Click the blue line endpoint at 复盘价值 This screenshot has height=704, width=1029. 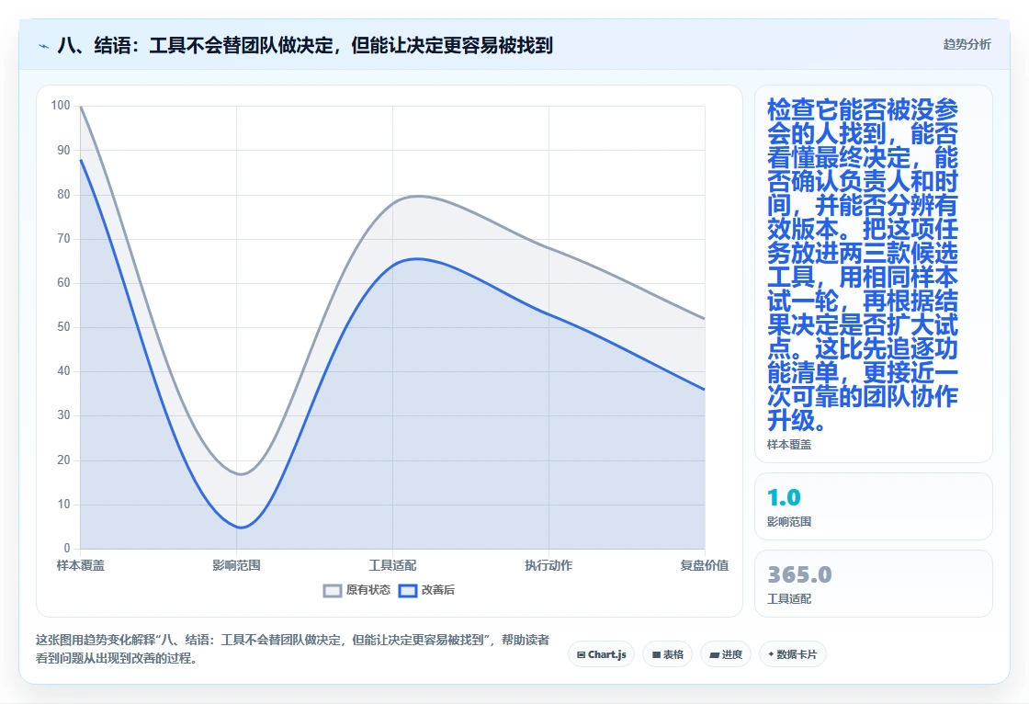tap(704, 390)
